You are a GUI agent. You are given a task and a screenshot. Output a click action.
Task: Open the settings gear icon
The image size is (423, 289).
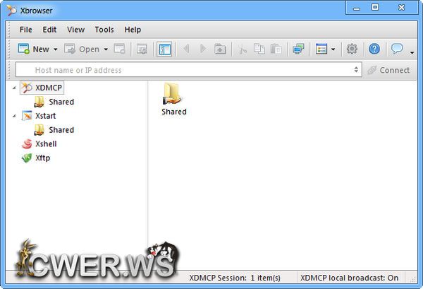(352, 49)
